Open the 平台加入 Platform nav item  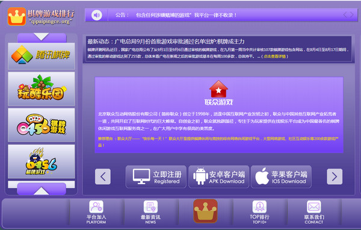(x=96, y=213)
